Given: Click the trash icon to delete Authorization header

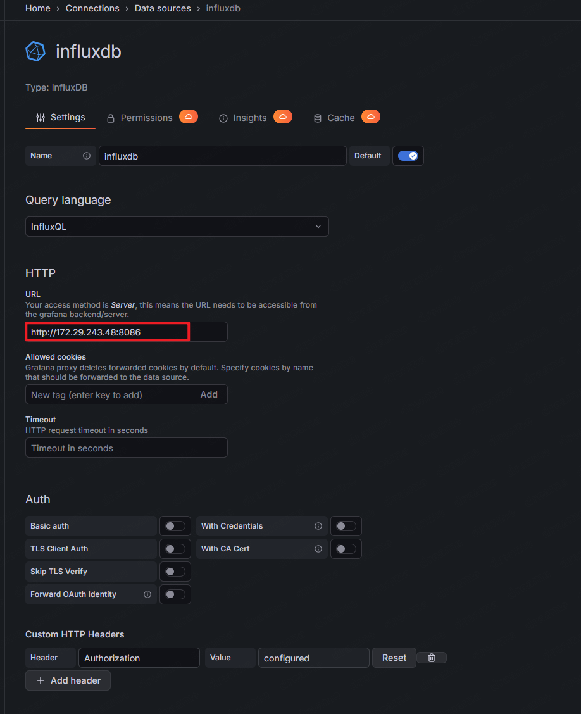Looking at the screenshot, I should (432, 658).
